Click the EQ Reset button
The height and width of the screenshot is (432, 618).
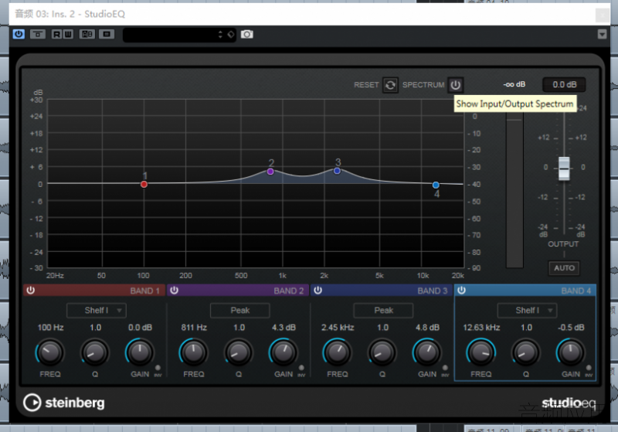390,85
